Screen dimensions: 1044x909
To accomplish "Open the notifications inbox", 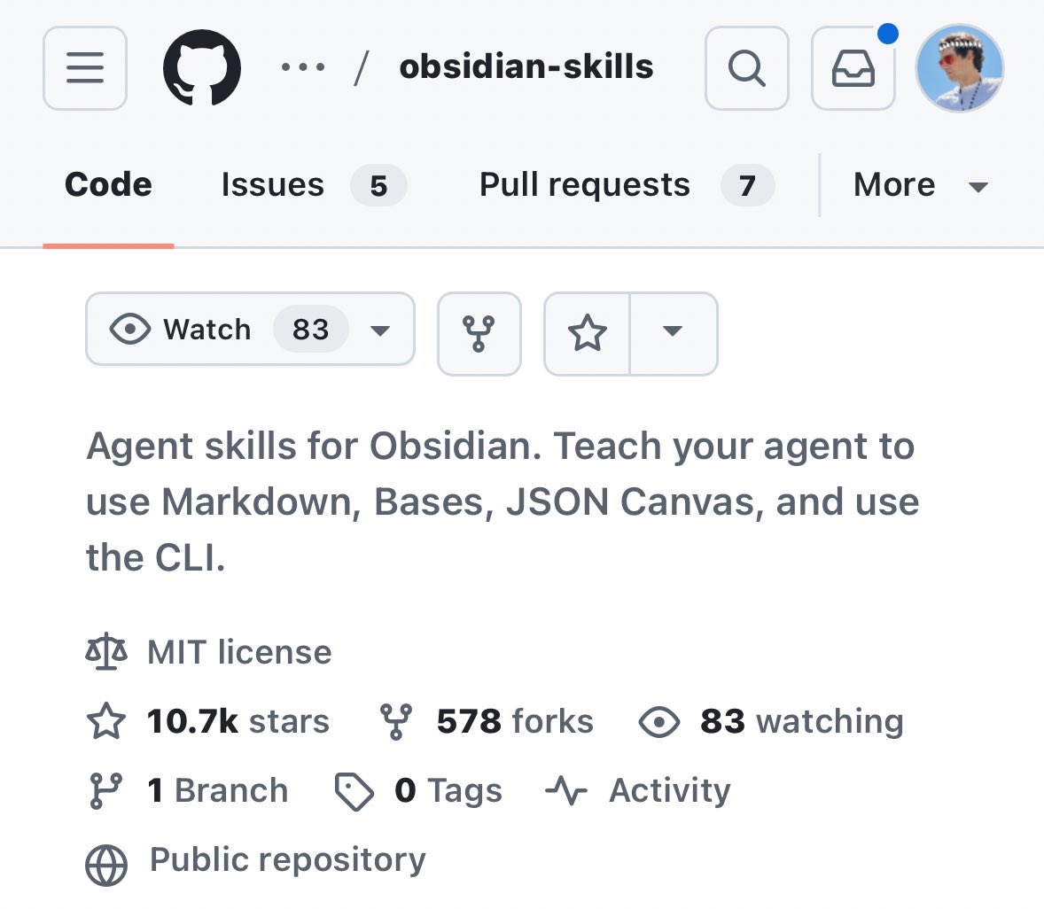I will (x=853, y=68).
